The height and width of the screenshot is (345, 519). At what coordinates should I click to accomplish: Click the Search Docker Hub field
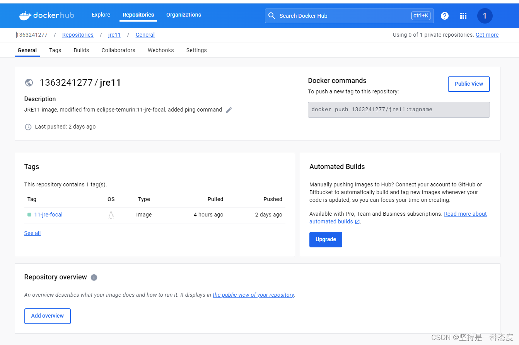tap(349, 16)
